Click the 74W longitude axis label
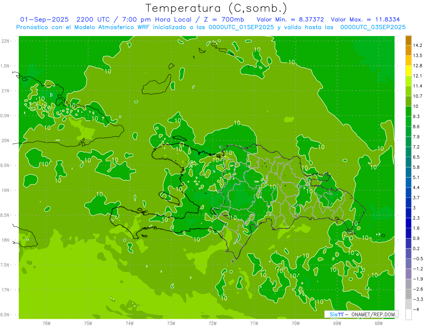Image resolution: width=425 pixels, height=328 pixels. point(130,323)
